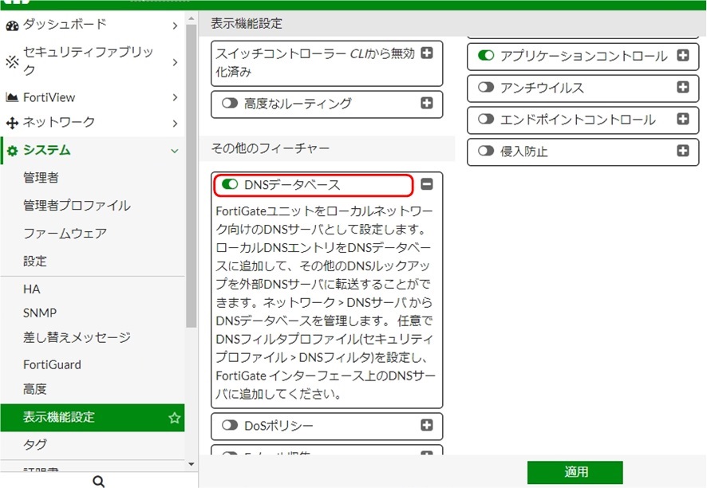The height and width of the screenshot is (488, 707).
Task: Turn on the DoSポリシー toggle
Action: (x=230, y=426)
